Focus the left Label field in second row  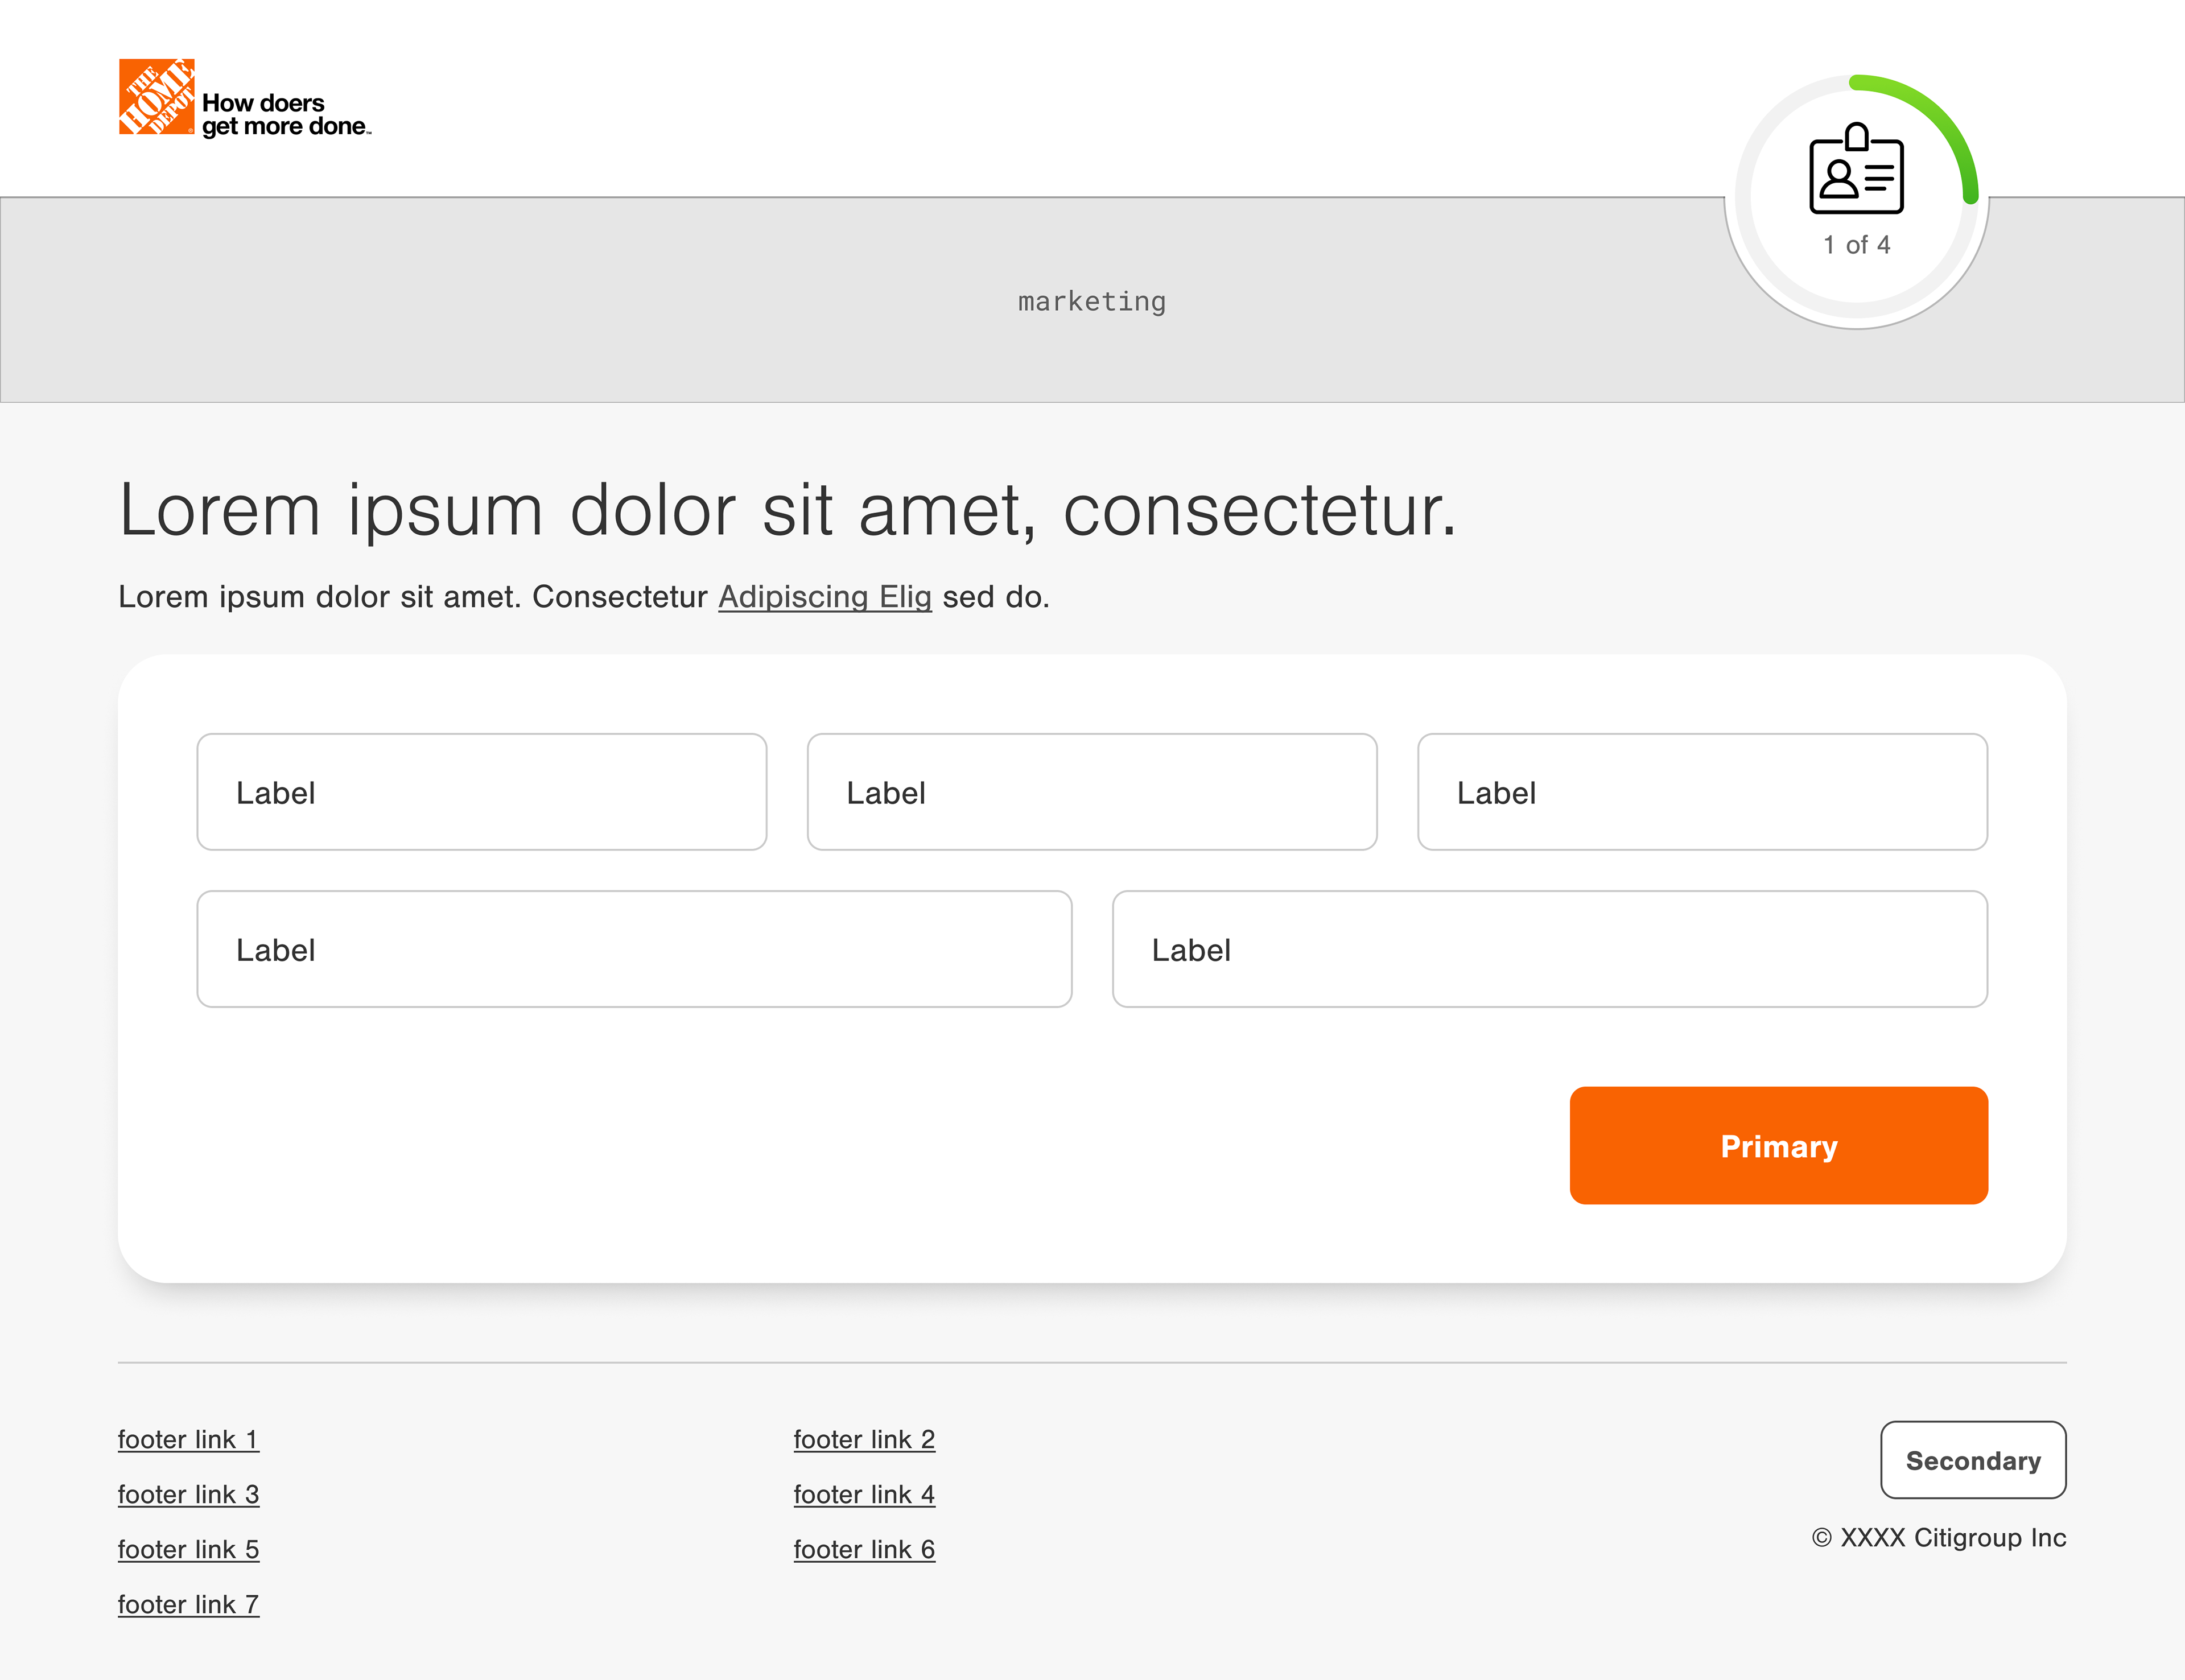pos(634,949)
